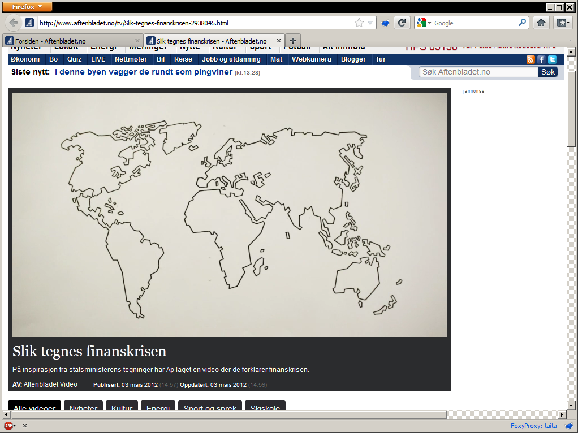Image resolution: width=578 pixels, height=433 pixels.
Task: Click the Søk search button
Action: (548, 72)
